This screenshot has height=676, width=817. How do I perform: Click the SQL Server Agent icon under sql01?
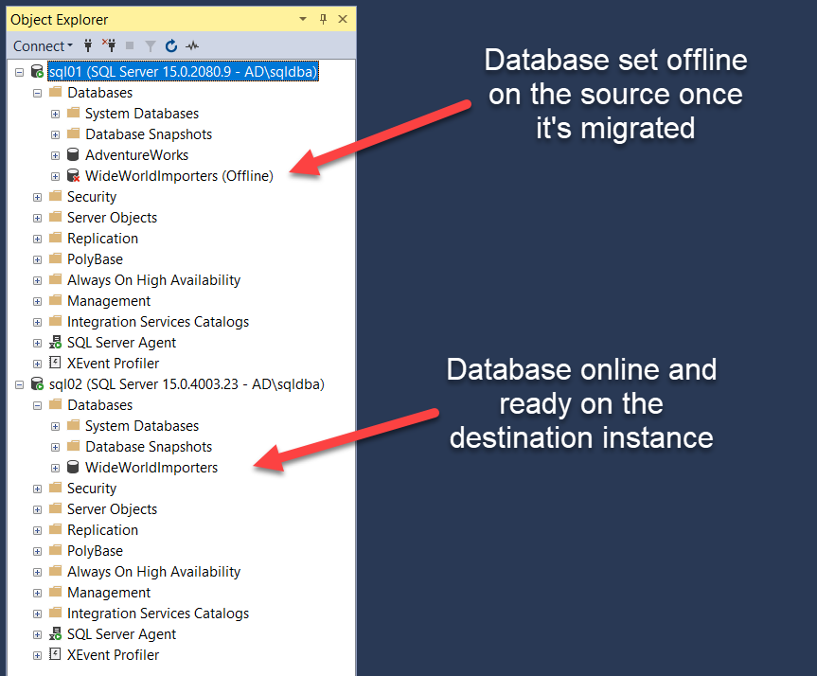tap(55, 342)
